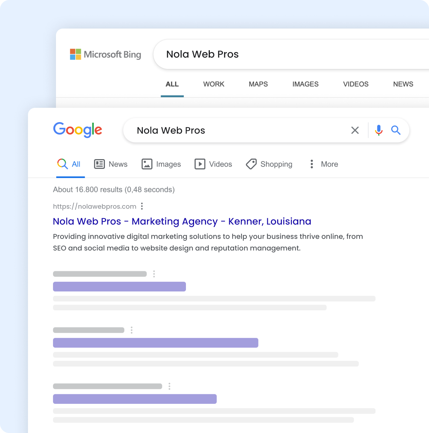The width and height of the screenshot is (429, 433).
Task: Click the multicolor search icon beside All
Action: tap(62, 164)
